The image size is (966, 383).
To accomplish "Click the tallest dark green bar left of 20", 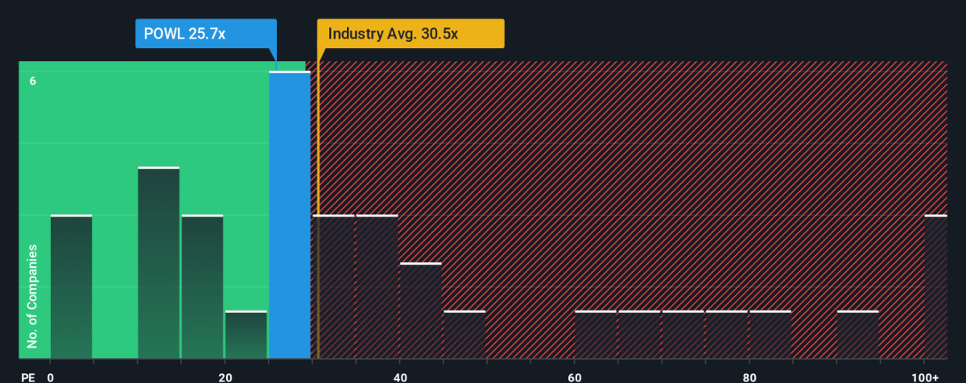I will coord(159,262).
